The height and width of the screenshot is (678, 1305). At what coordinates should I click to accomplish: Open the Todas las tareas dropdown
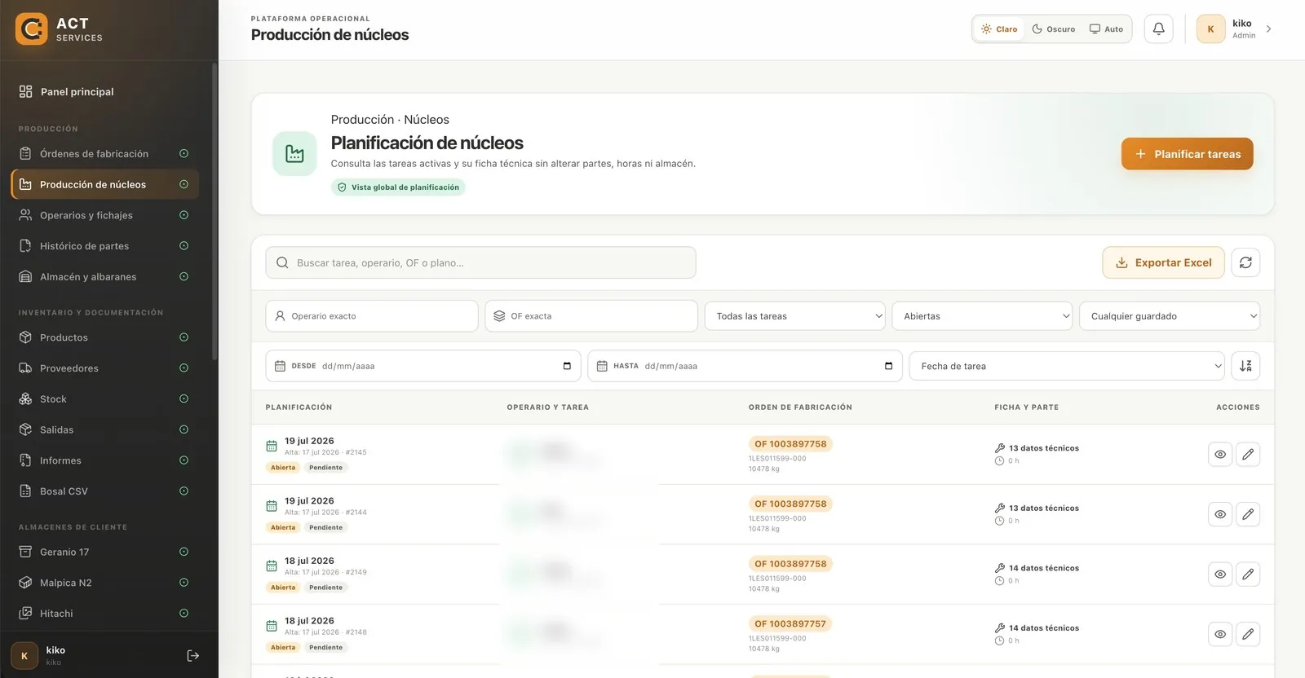pyautogui.click(x=794, y=316)
